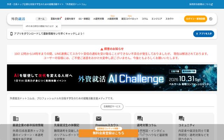Click the 選考対策コラム heading
224x140 pixels.
coord(147,125)
